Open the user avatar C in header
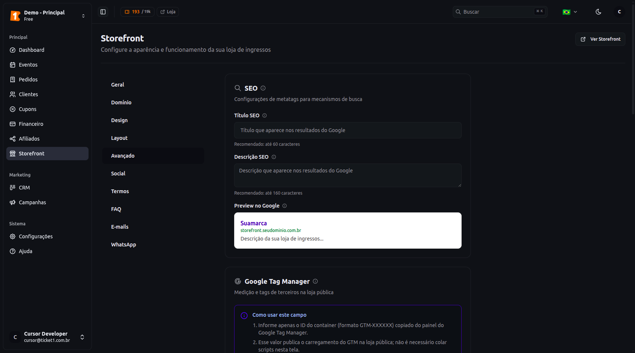Viewport: 635px width, 353px height. pos(619,12)
